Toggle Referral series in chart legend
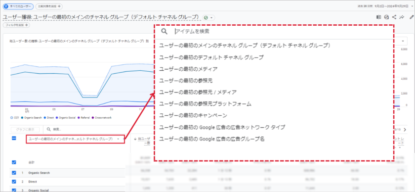This screenshot has height=192, width=415. 83,117
